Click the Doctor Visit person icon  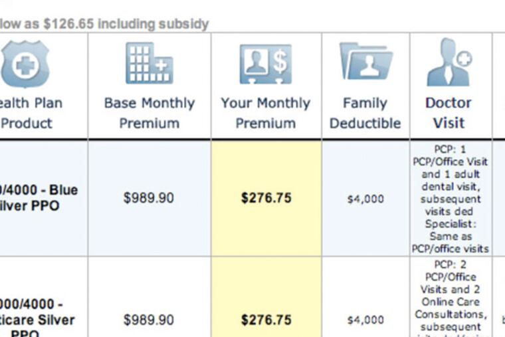449,62
